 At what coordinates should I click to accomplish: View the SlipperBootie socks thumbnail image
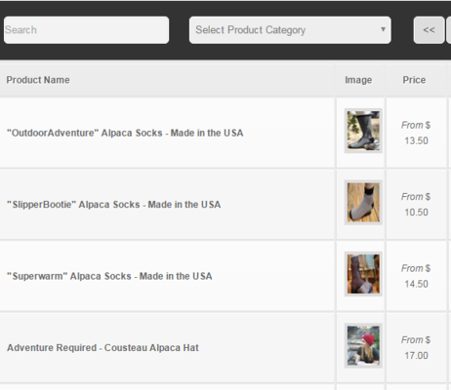click(x=363, y=203)
